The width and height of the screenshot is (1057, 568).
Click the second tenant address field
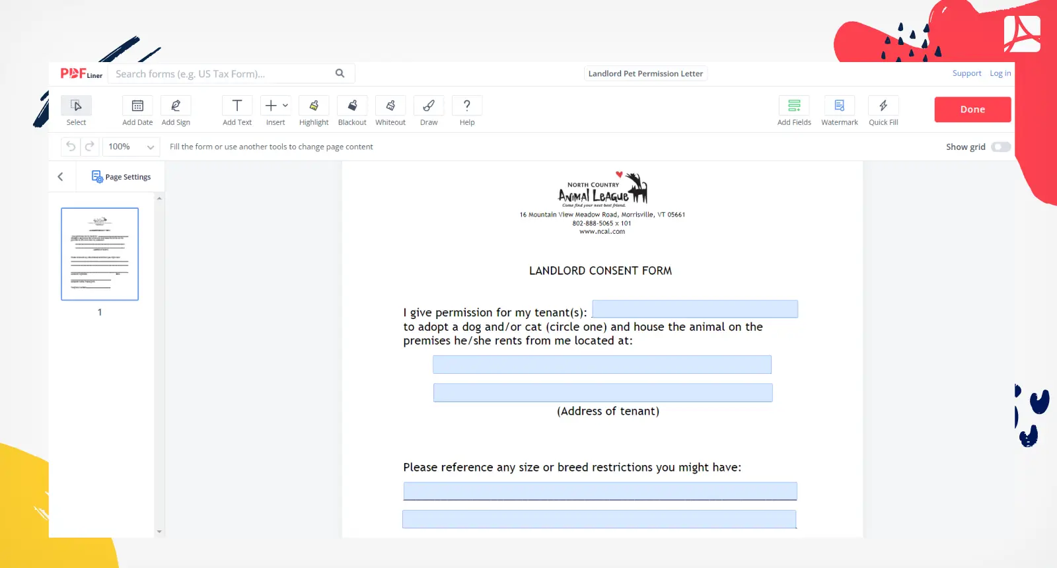[x=602, y=393]
